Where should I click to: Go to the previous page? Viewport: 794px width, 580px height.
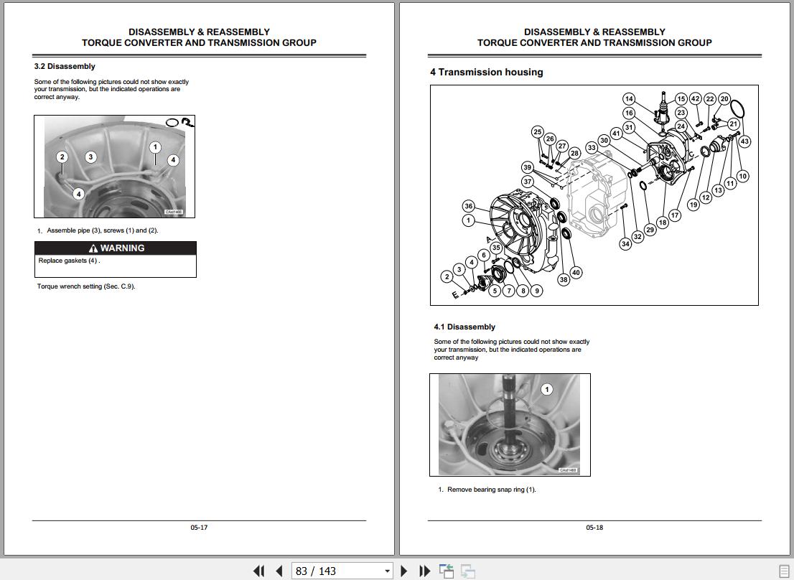click(x=279, y=571)
